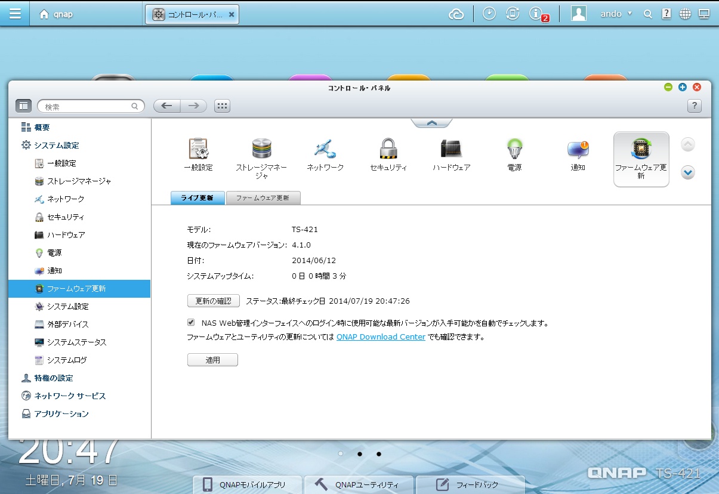
Task: Click the Security (セキュリティ) padlock icon
Action: tap(388, 149)
